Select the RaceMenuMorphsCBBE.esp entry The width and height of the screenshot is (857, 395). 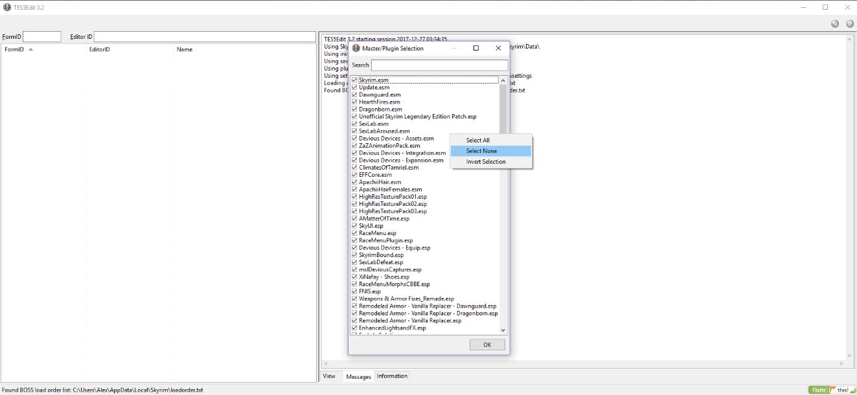pyautogui.click(x=394, y=284)
